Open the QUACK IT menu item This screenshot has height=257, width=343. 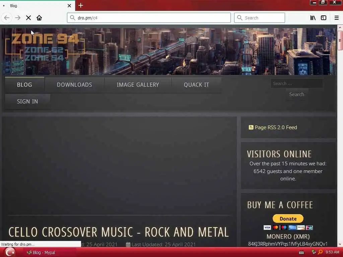[196, 85]
